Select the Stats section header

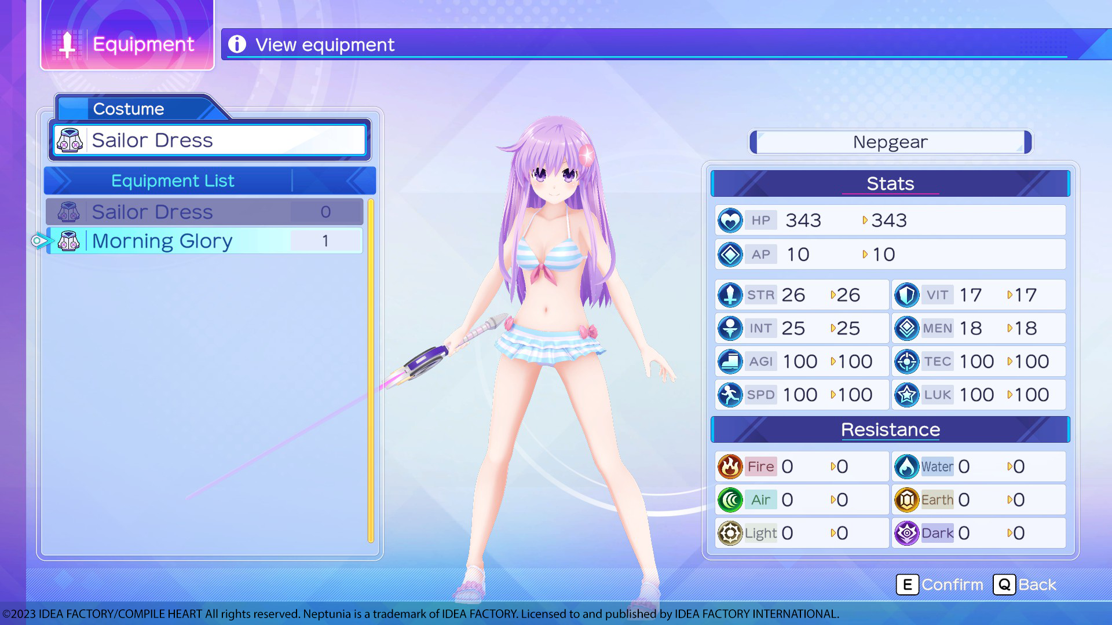[890, 183]
